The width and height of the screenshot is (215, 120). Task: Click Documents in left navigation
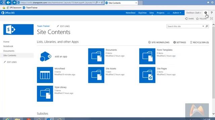tap(9, 51)
